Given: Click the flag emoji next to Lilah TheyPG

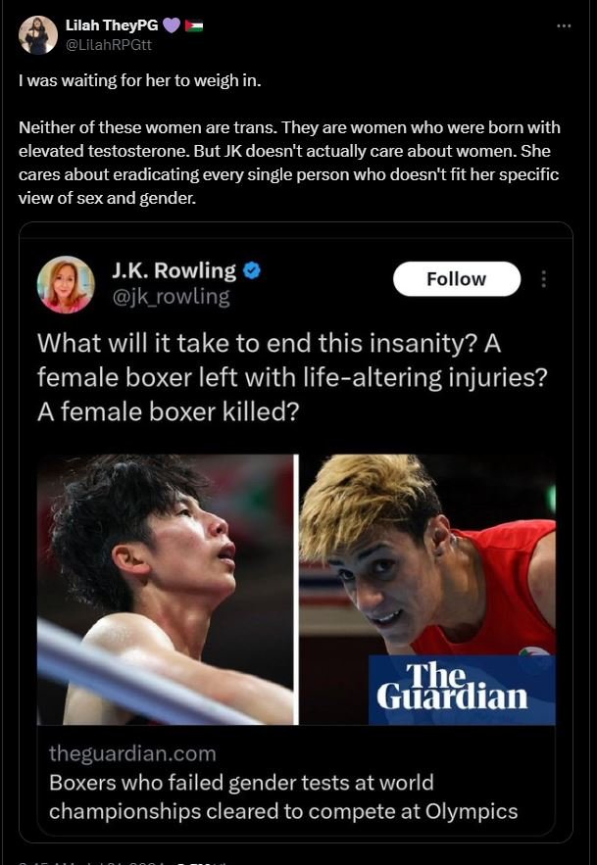Looking at the screenshot, I should point(194,25).
